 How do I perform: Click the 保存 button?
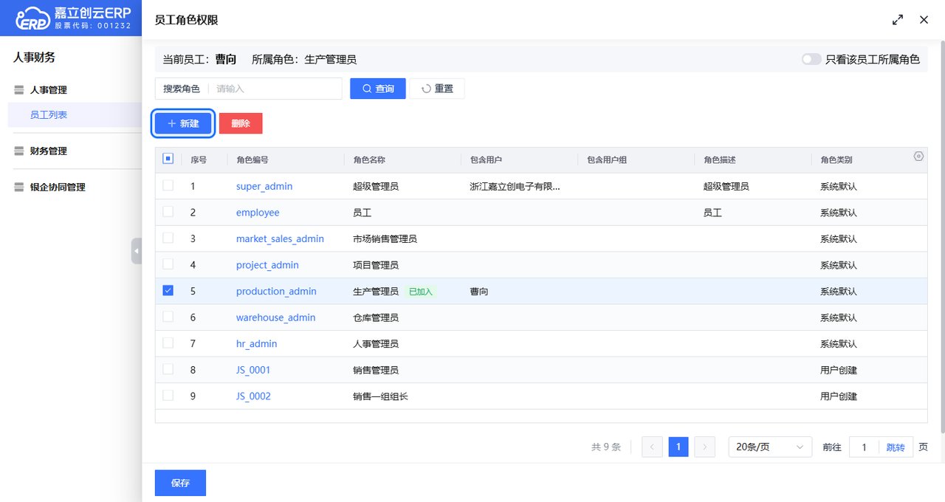(180, 483)
